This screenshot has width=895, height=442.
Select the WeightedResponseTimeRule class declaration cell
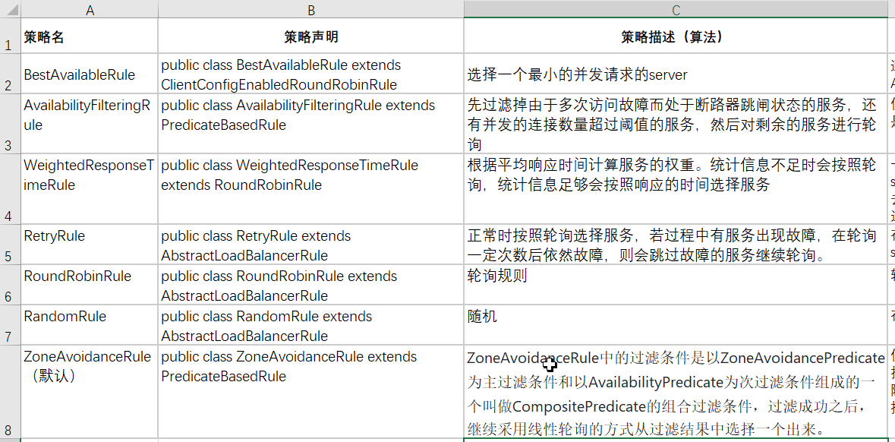tap(310, 189)
